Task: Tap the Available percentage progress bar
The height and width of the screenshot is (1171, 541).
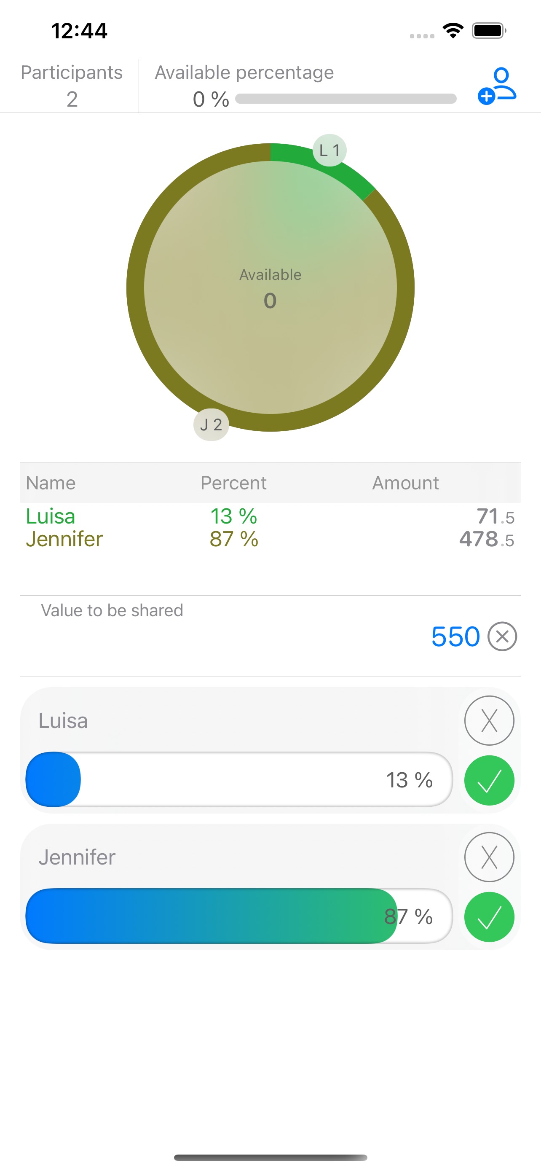Action: (345, 99)
